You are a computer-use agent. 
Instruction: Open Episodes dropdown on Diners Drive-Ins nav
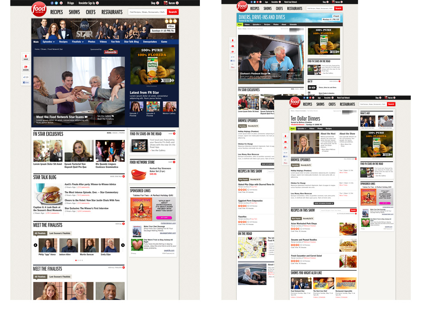pos(257,24)
